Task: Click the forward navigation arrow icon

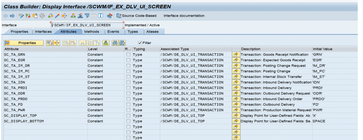Action: pyautogui.click(x=12, y=16)
